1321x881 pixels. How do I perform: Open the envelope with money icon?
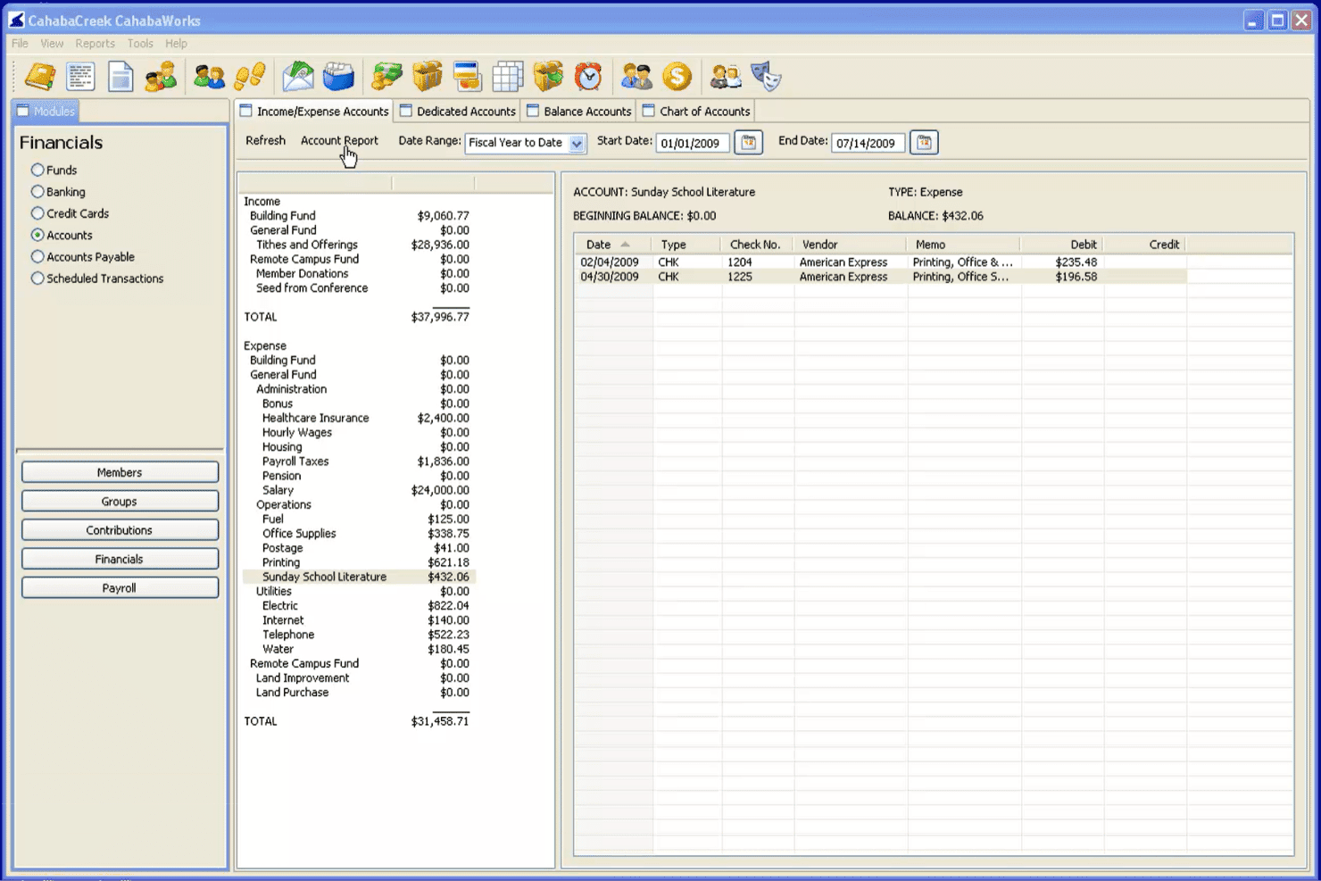(298, 77)
